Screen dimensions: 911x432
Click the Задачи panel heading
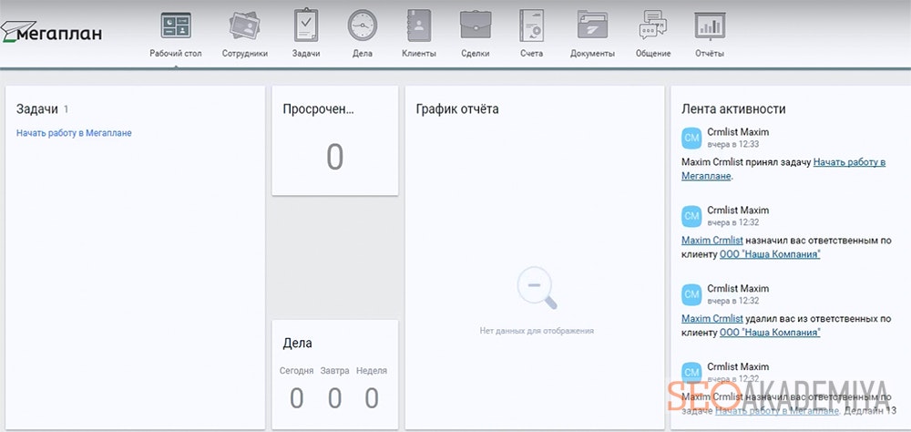(x=37, y=108)
